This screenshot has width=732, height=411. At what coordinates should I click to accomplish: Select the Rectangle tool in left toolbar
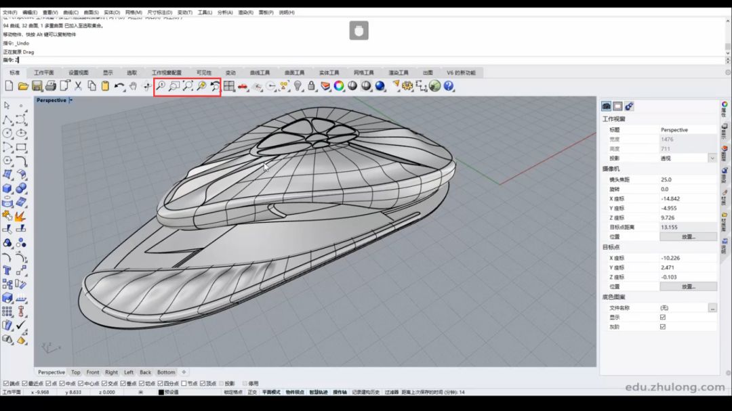click(x=21, y=148)
